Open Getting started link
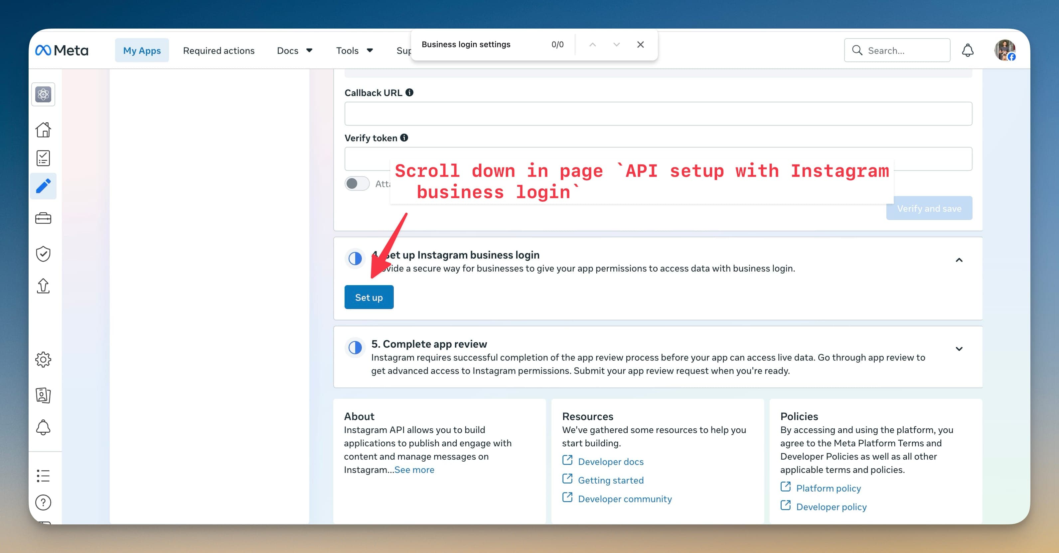The height and width of the screenshot is (553, 1059). 610,480
